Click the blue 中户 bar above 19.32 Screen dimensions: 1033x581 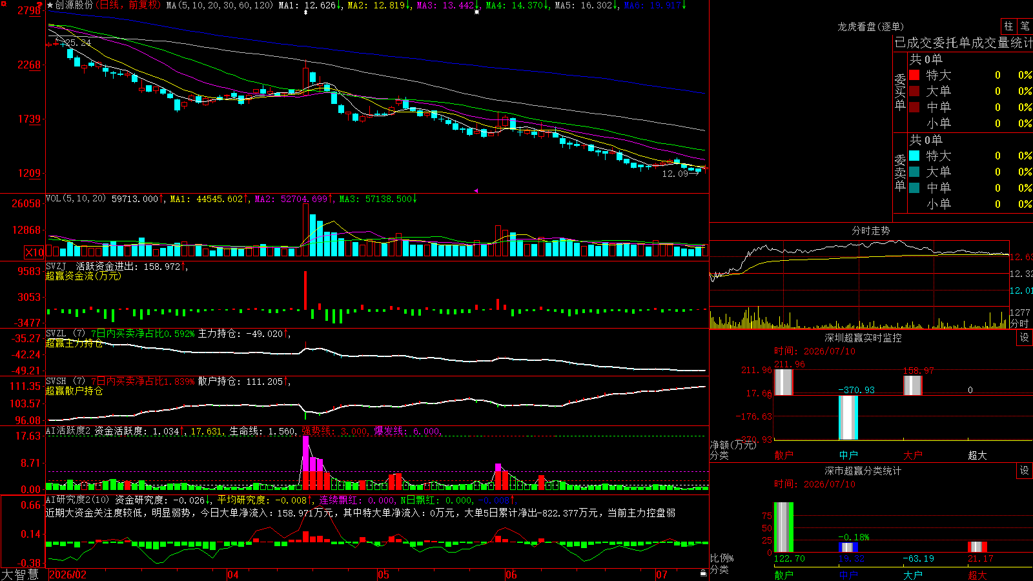[x=848, y=547]
